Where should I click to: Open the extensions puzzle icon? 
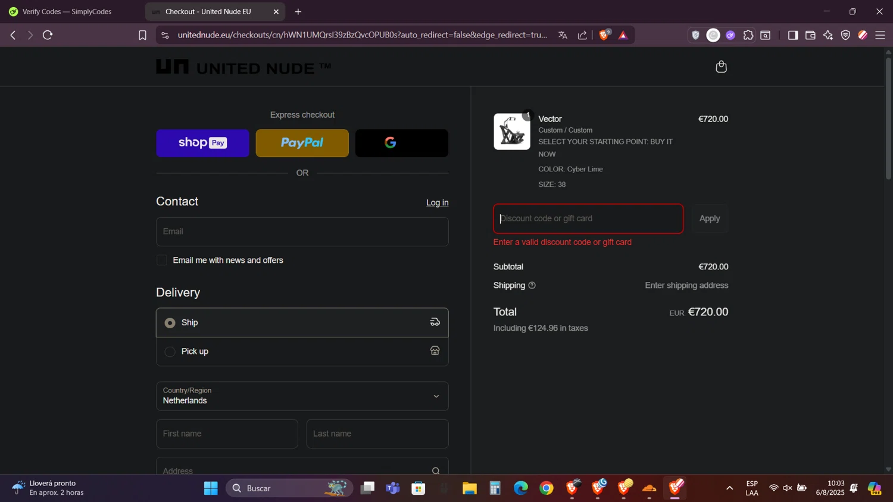[x=748, y=35]
